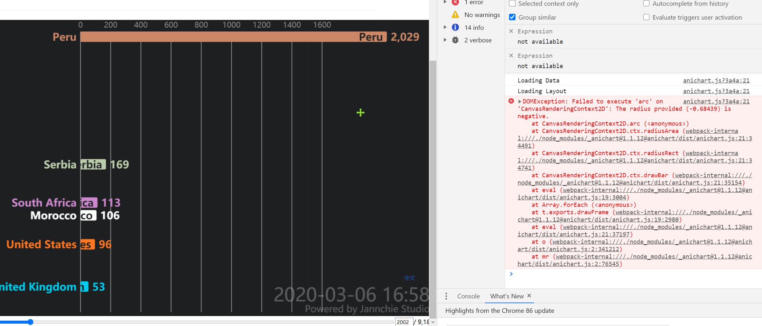Close the What's New tab
The width and height of the screenshot is (762, 326).
(529, 296)
